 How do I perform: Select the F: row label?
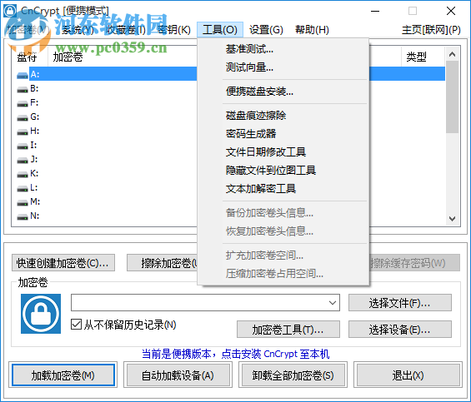point(34,102)
